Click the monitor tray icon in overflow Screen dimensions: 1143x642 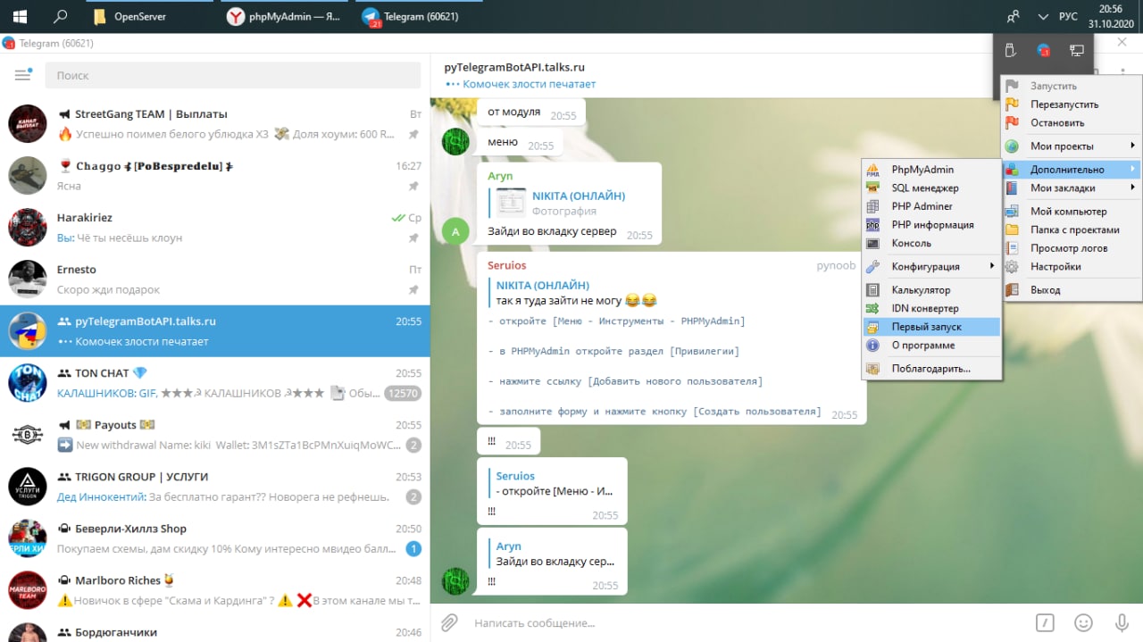1077,51
